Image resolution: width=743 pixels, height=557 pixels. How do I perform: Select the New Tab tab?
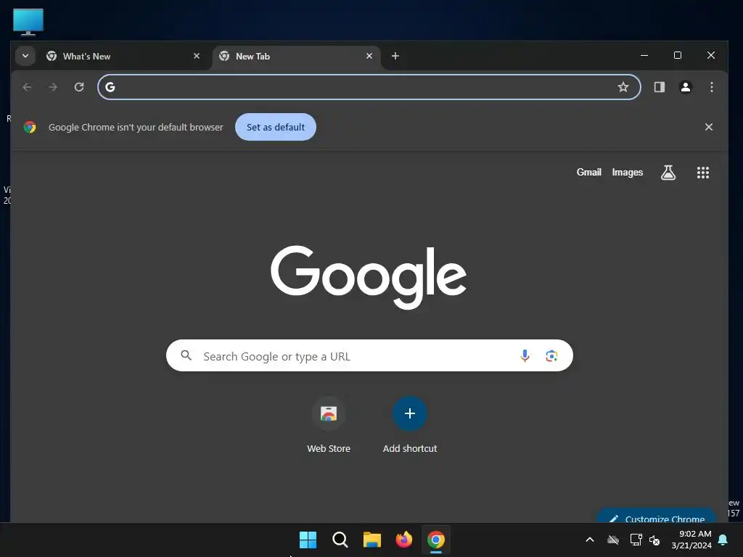[x=296, y=56]
